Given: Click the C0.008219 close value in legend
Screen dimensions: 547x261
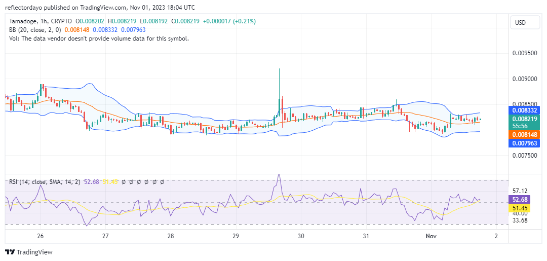Looking at the screenshot, I should 185,21.
